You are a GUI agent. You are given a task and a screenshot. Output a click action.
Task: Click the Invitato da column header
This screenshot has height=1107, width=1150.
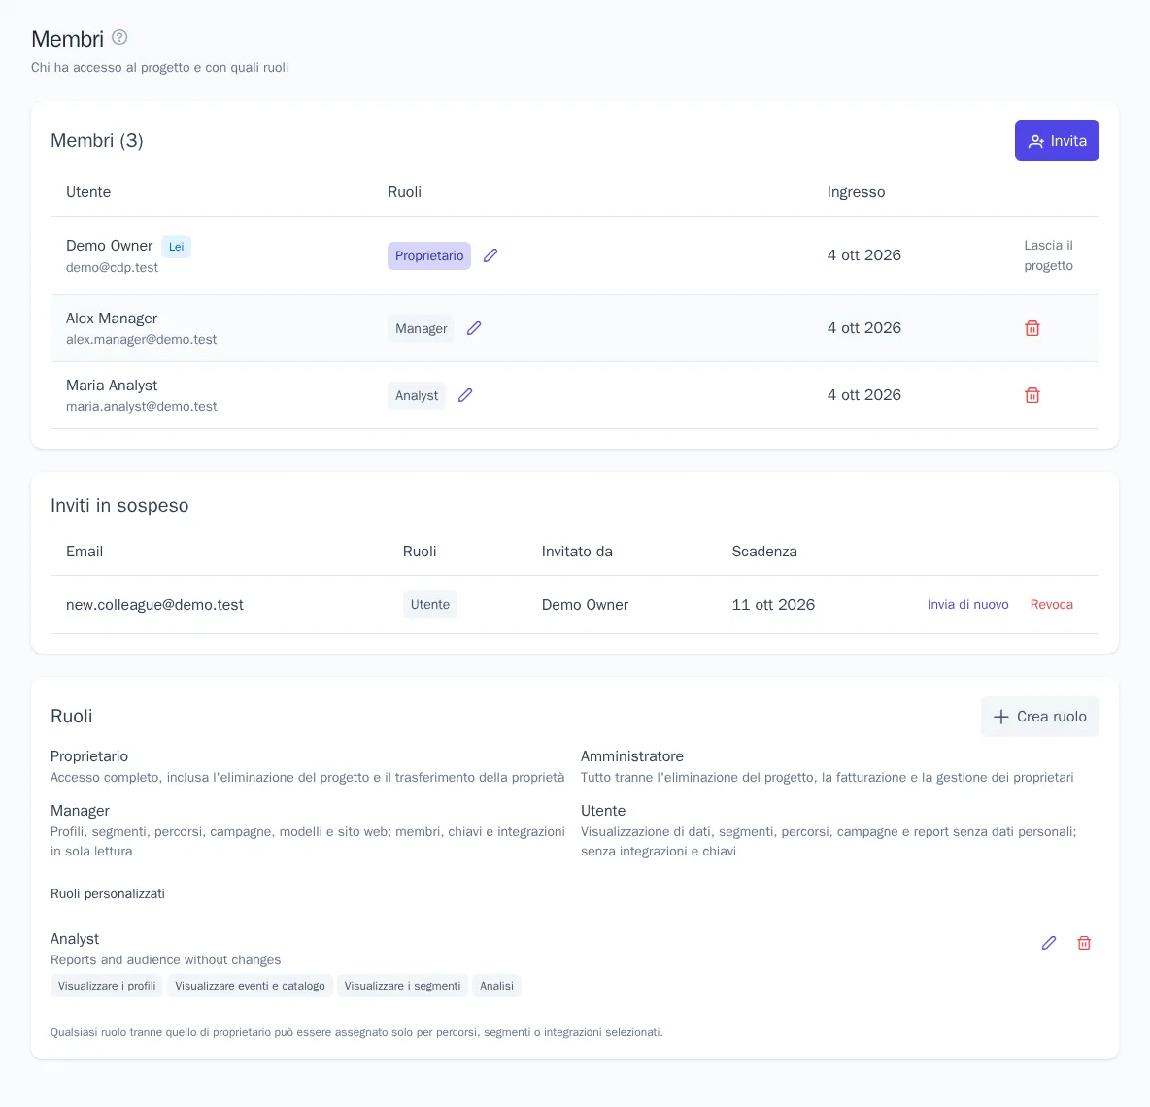click(577, 552)
